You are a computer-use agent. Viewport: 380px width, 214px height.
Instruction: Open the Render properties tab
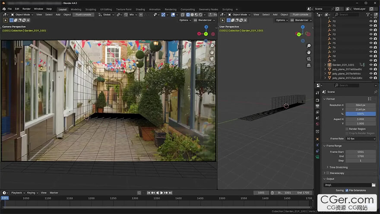coord(317,100)
